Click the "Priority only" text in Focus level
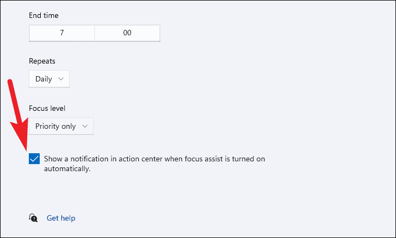396x238 pixels. pos(55,126)
